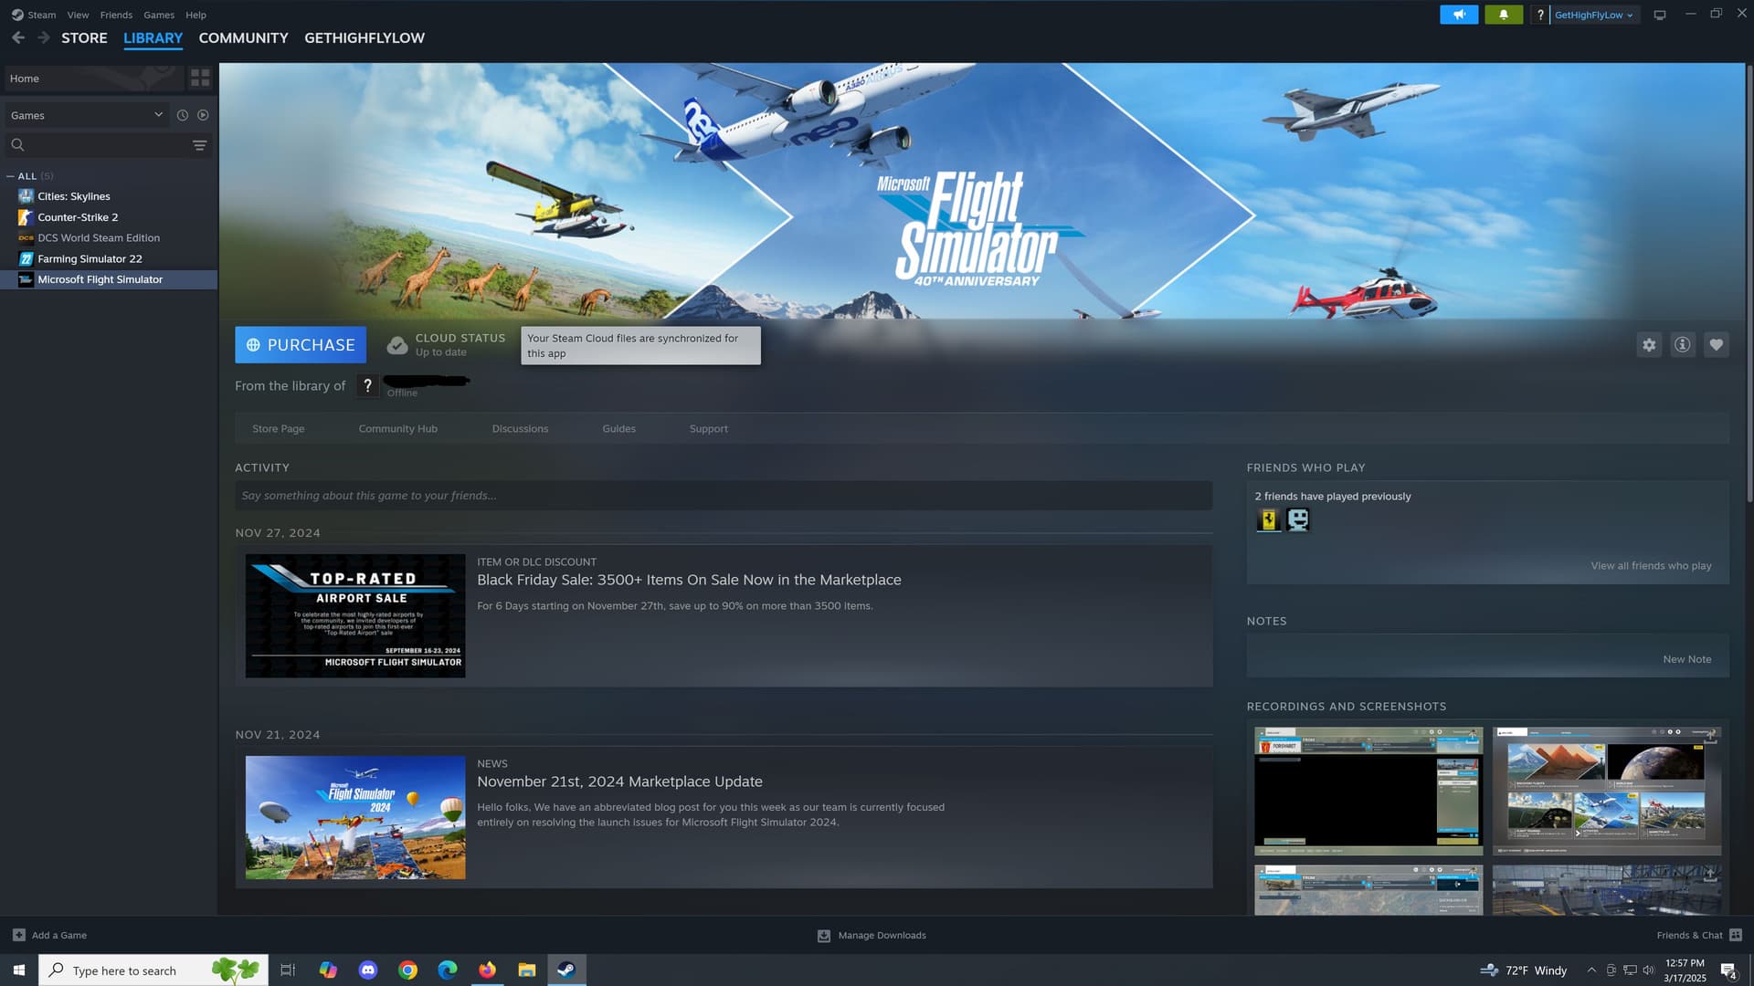Switch to Big Picture mode monitor icon
This screenshot has height=986, width=1754.
[x=1660, y=15]
